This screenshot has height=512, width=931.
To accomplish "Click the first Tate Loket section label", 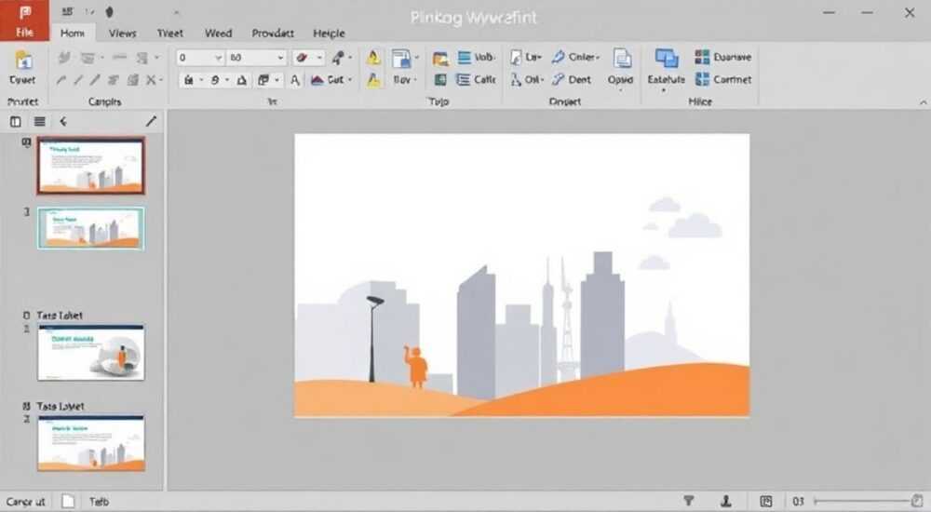I will (x=60, y=316).
